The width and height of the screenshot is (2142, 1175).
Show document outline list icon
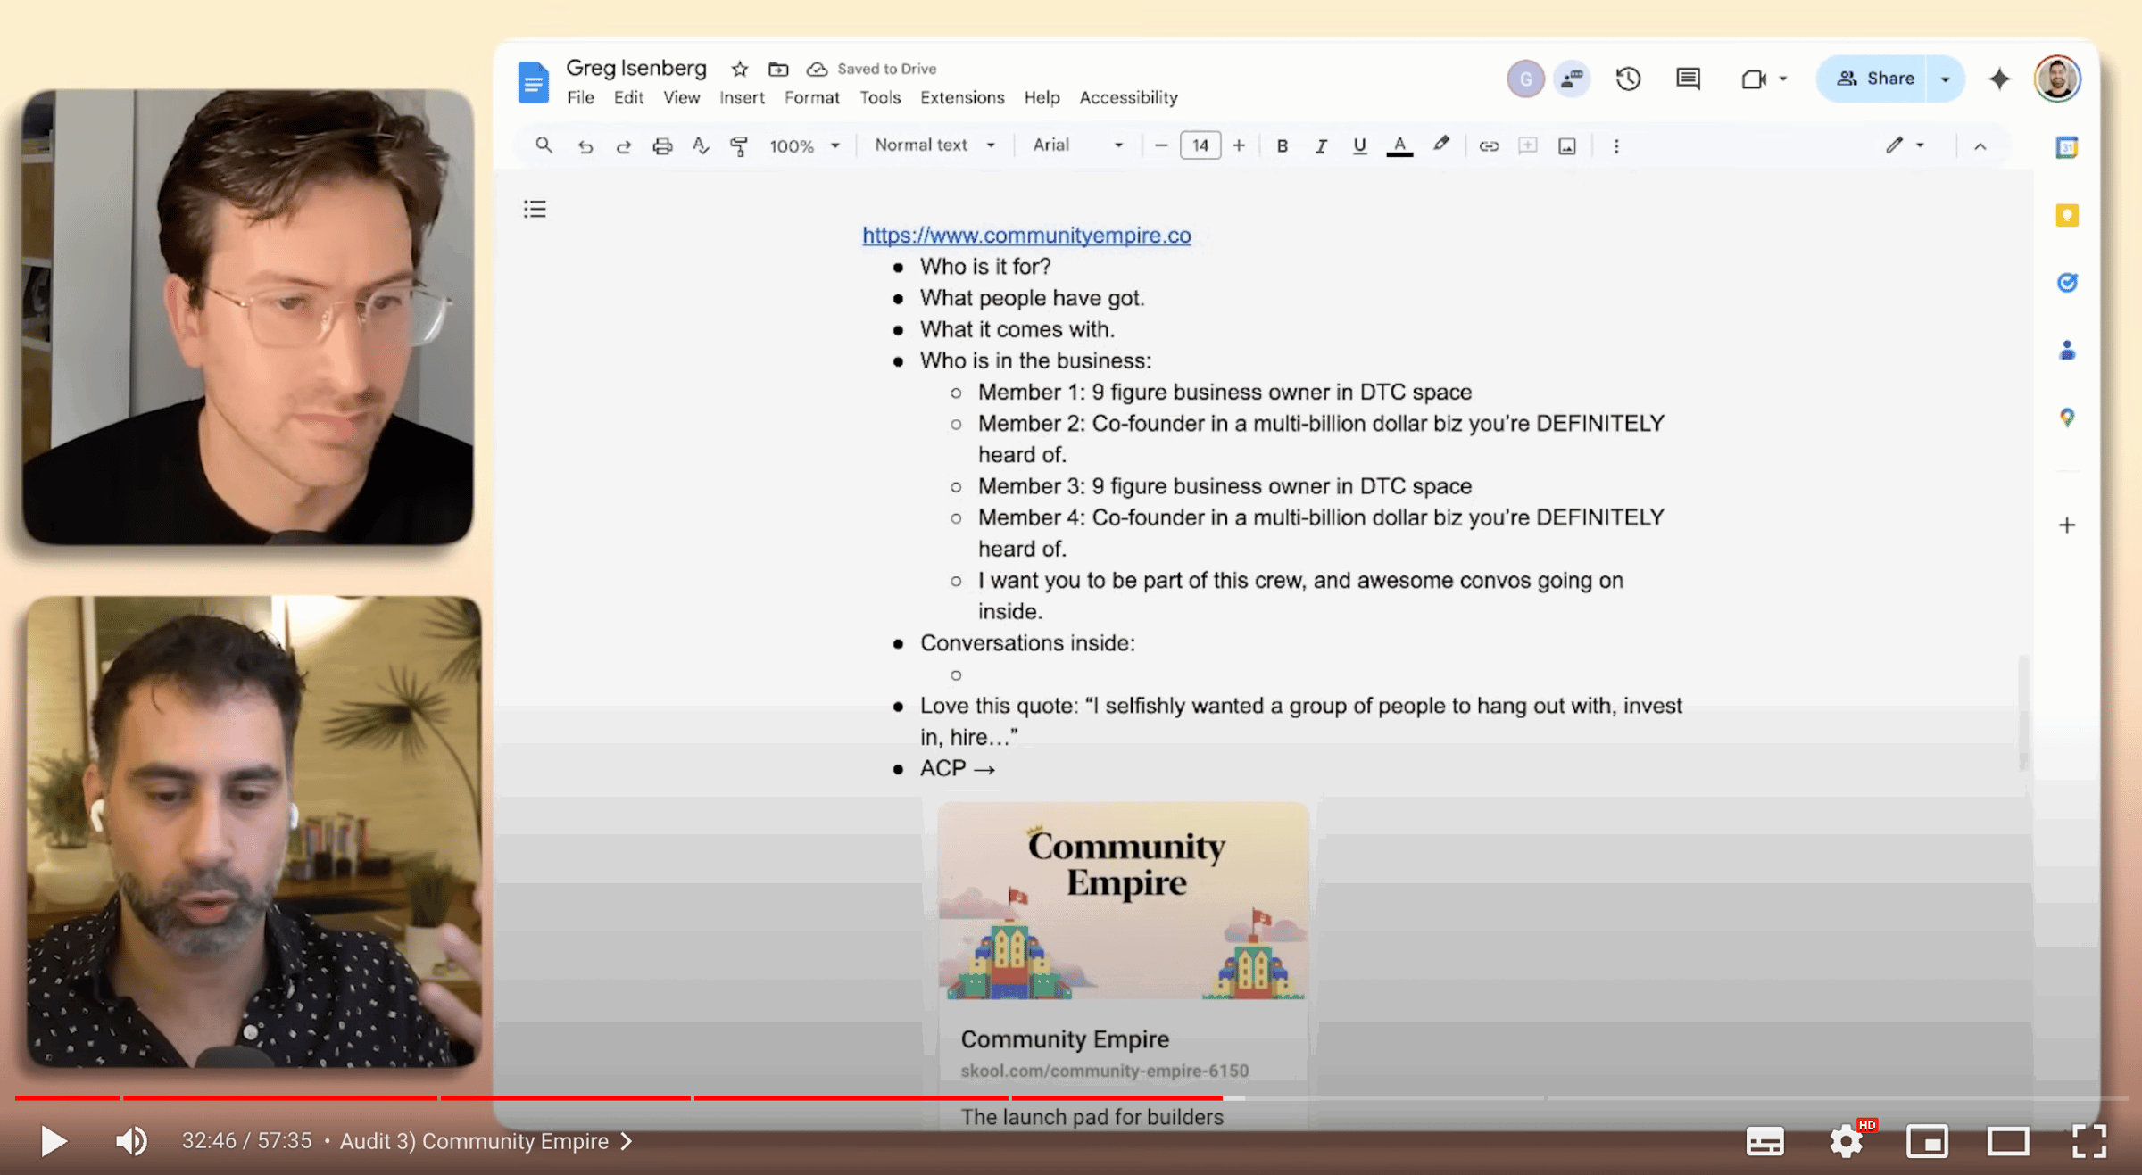(535, 209)
